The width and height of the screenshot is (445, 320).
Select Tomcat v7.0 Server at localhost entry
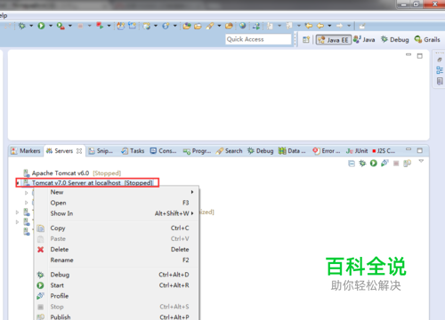[x=88, y=183]
